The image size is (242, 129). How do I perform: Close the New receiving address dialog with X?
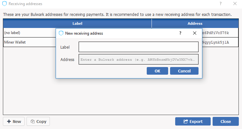pyautogui.click(x=194, y=33)
